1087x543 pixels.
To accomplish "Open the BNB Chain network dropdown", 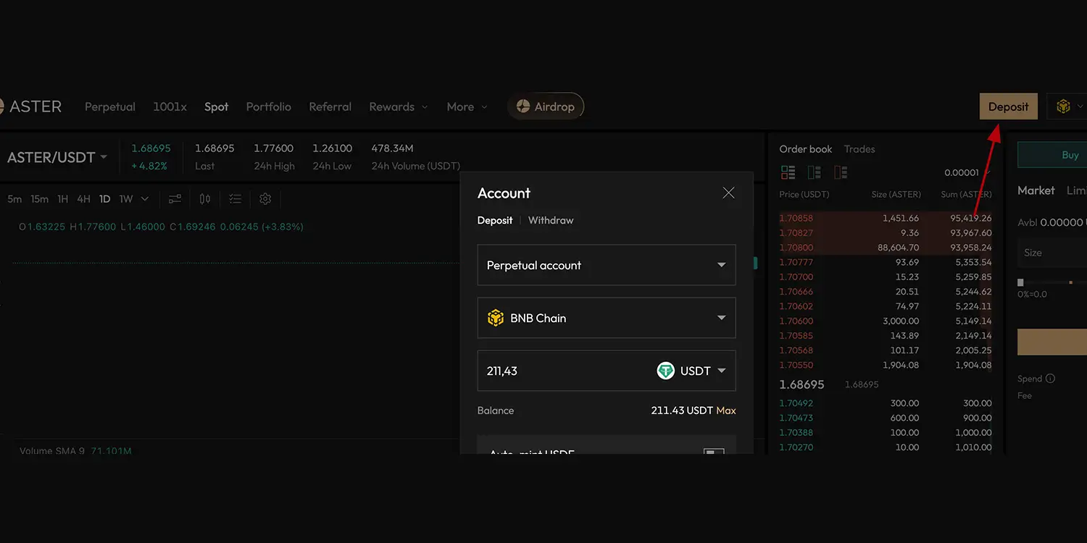I will pyautogui.click(x=607, y=318).
